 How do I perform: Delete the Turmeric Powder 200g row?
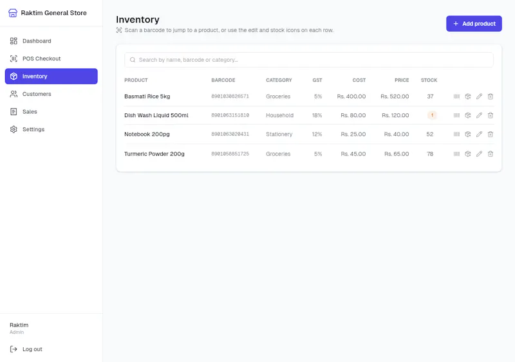coord(491,154)
